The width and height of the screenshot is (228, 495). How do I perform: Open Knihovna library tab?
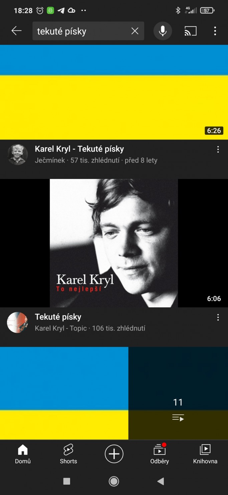point(205,454)
